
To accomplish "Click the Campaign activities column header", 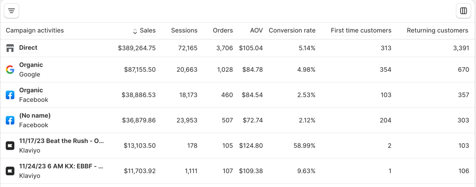I will click(x=35, y=31).
